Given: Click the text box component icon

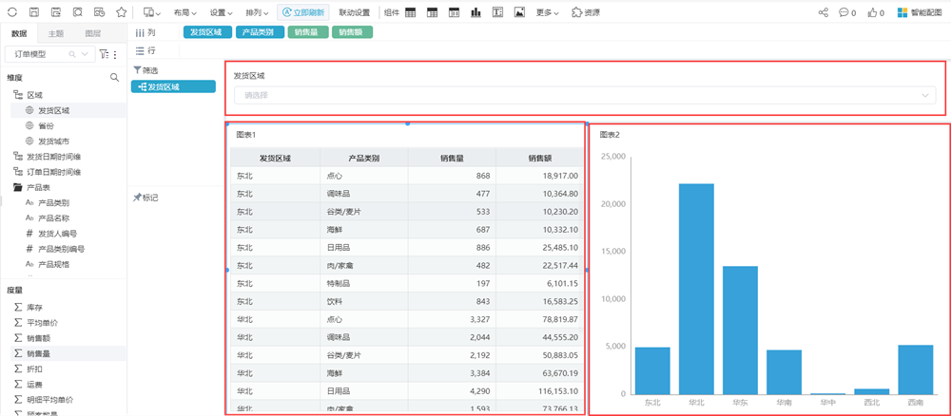Looking at the screenshot, I should 498,12.
